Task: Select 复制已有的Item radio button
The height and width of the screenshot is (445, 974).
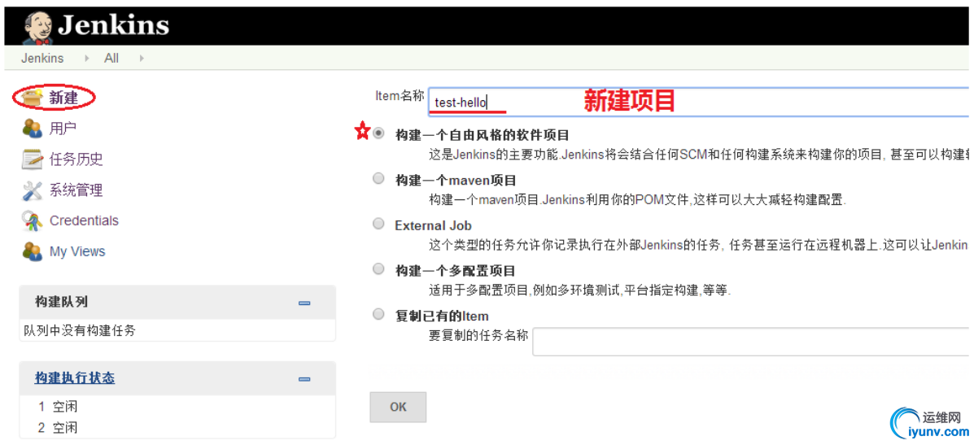Action: pyautogui.click(x=378, y=314)
